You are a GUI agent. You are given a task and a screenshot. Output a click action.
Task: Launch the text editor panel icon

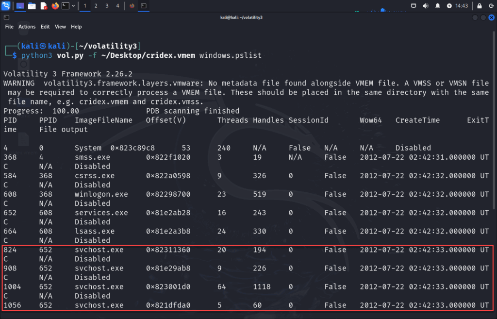tap(43, 6)
